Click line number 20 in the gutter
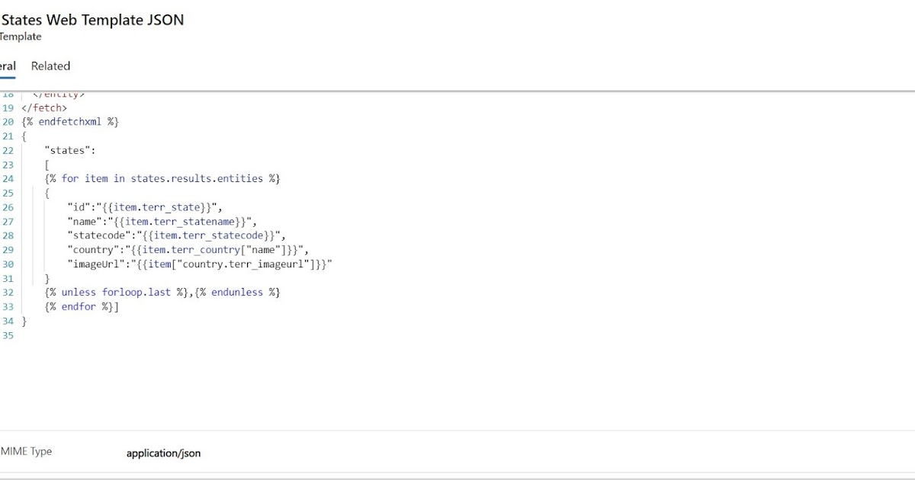 click(x=8, y=121)
